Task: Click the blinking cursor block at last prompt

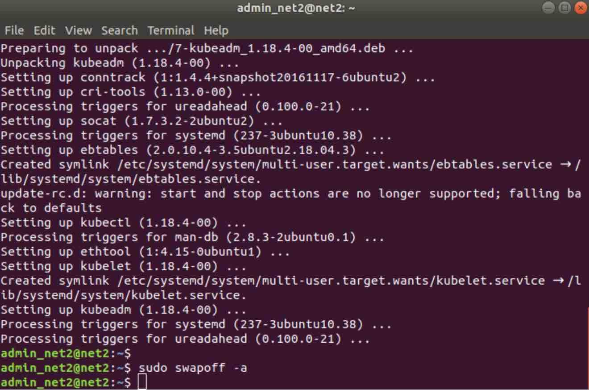Action: (142, 382)
